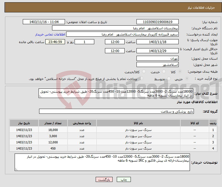Viewport: 222px width, 187px height.
Task: Click the resize grip of شرح کلی نیاز box
Action: tap(40, 97)
